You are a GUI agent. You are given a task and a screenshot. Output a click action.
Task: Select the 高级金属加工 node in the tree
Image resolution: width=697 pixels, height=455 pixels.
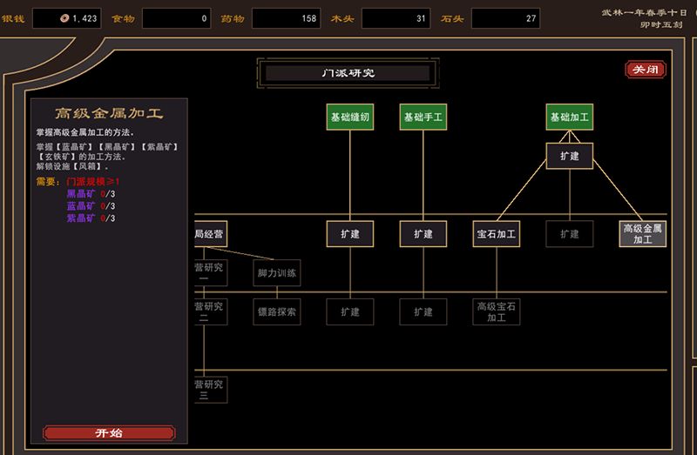click(x=643, y=234)
